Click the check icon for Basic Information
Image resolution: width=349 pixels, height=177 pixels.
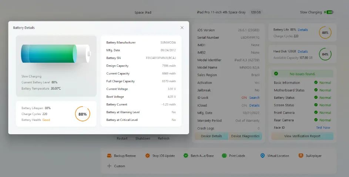316,83
